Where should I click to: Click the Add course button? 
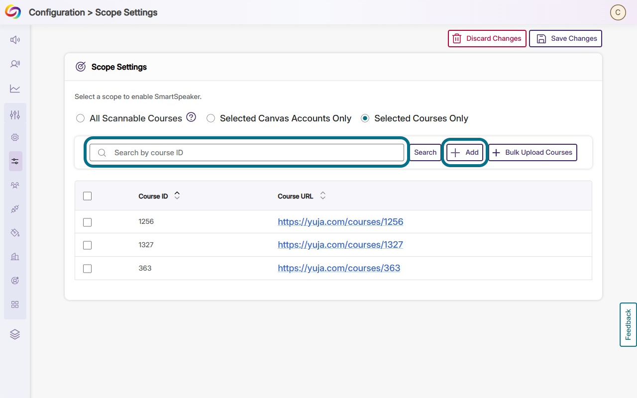(465, 152)
